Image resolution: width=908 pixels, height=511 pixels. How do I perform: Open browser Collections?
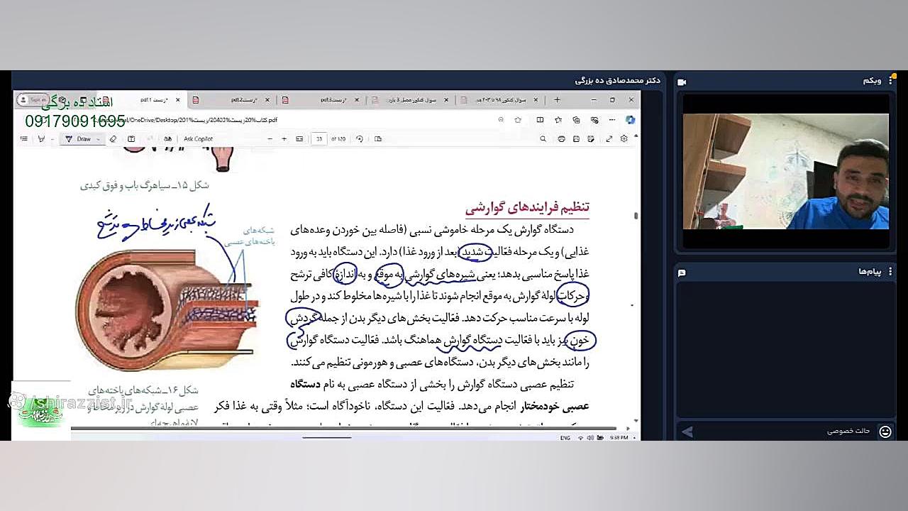pyautogui.click(x=576, y=120)
